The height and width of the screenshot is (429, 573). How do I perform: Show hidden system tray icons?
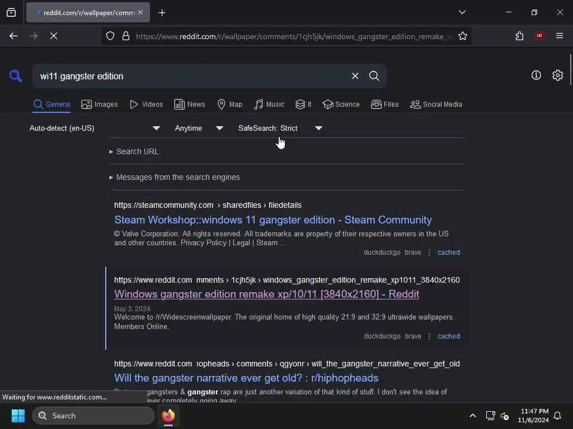(472, 416)
